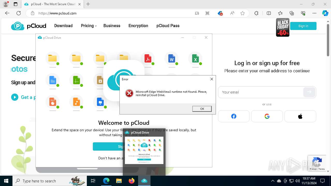
Task: Click the blue document file icon
Action: pos(52,80)
